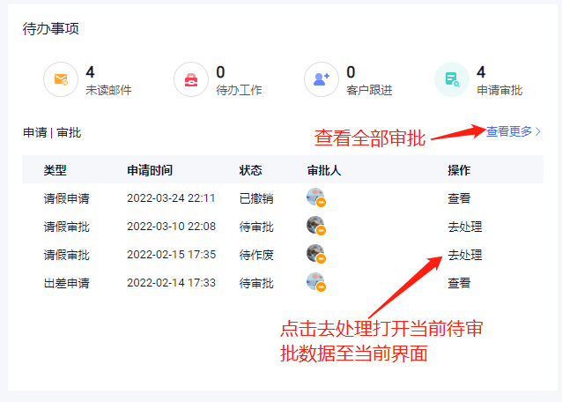Switch to the 申请 tab
The height and width of the screenshot is (402, 562).
[35, 133]
